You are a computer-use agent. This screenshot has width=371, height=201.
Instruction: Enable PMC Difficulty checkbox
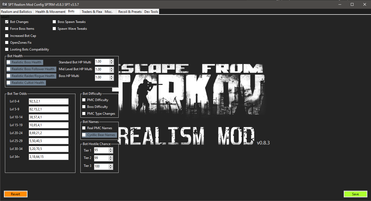[84, 100]
